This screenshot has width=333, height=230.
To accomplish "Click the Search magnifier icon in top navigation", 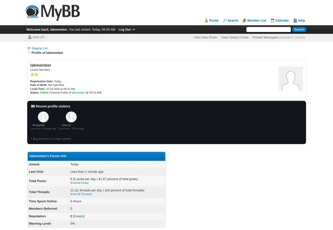I will (225, 21).
